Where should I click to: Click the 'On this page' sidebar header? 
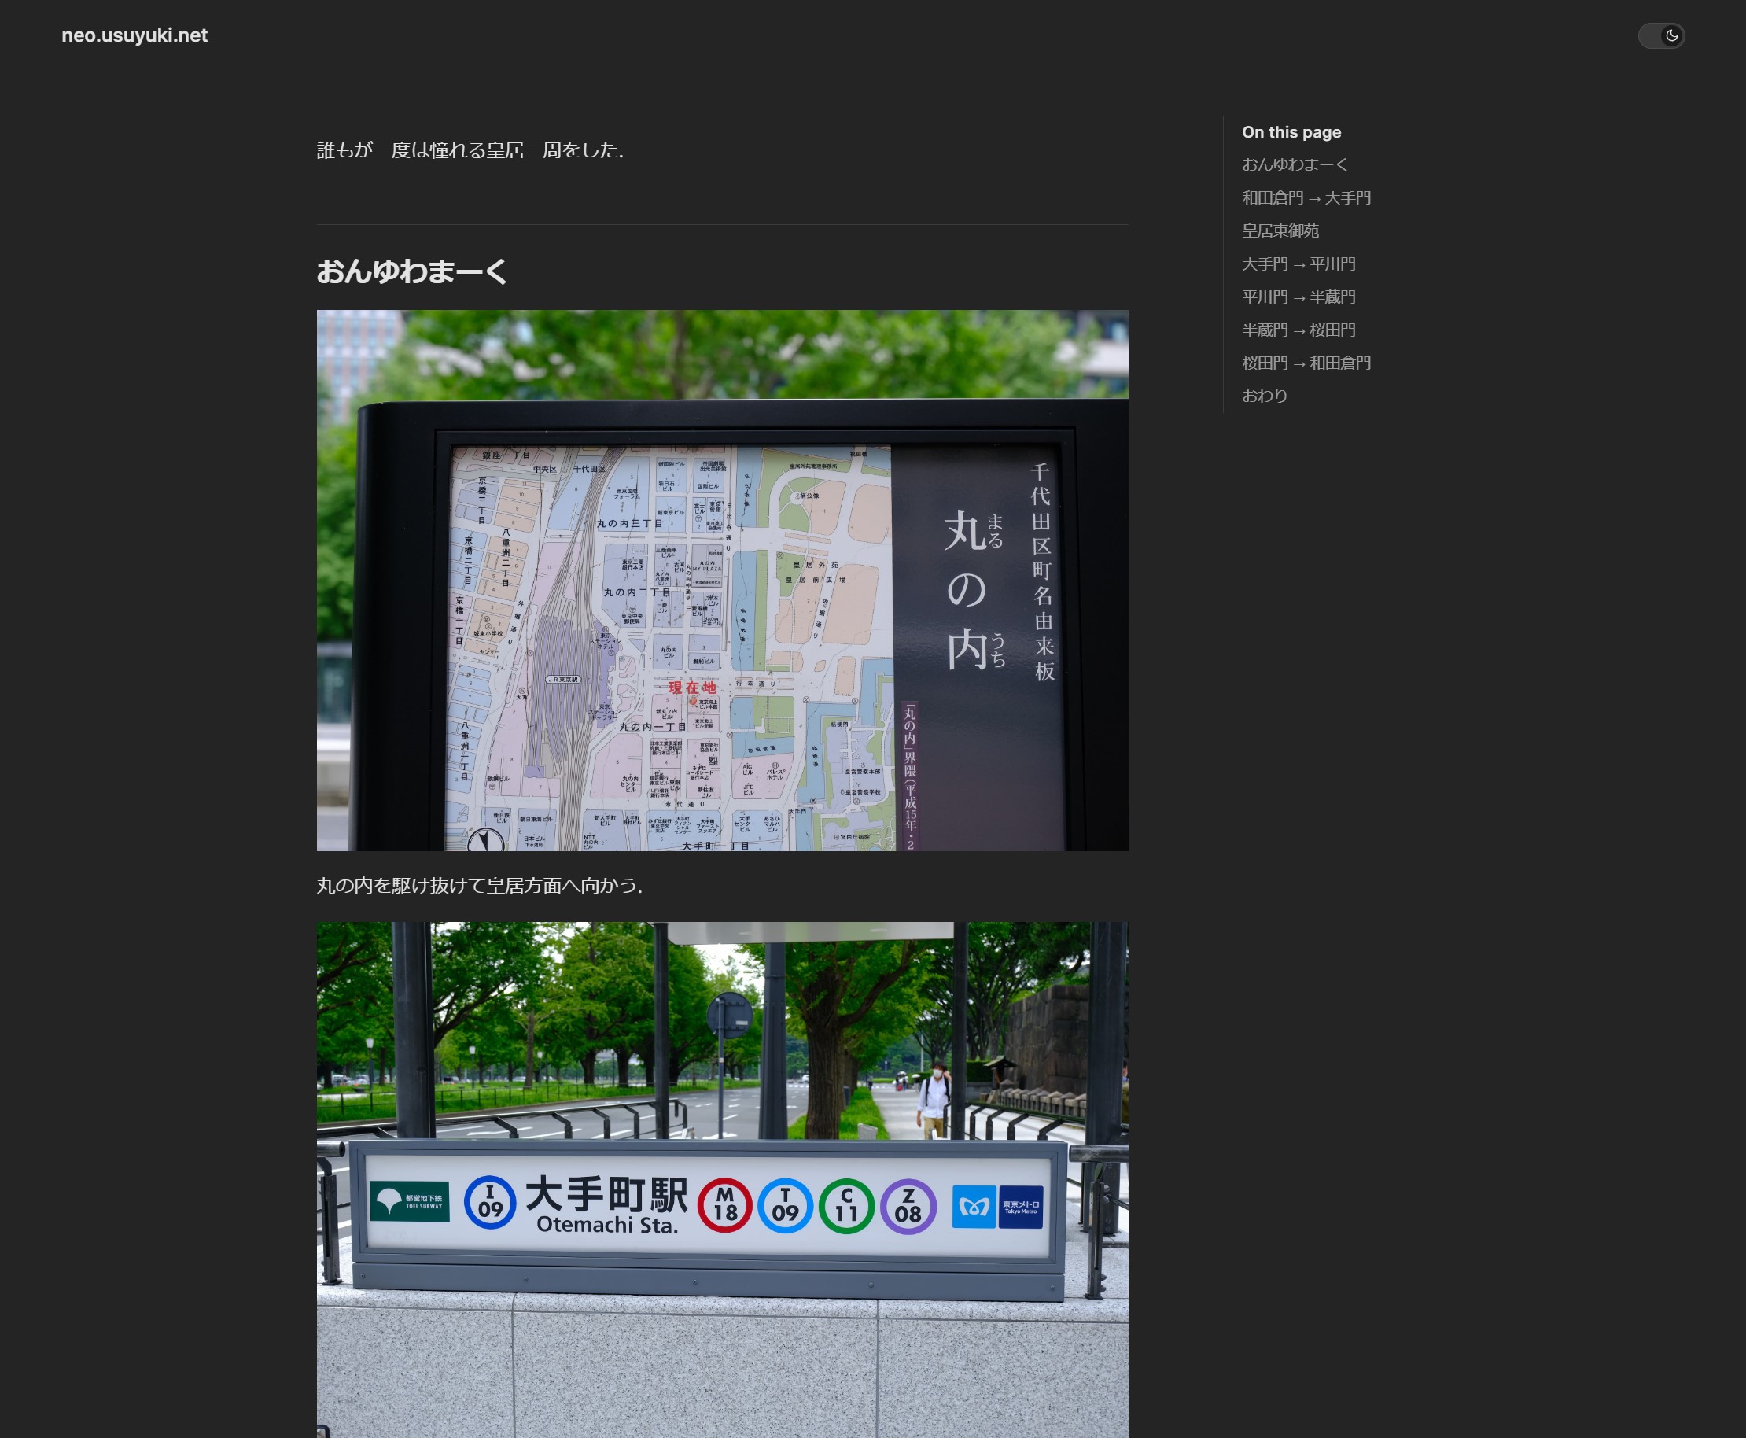click(1291, 131)
